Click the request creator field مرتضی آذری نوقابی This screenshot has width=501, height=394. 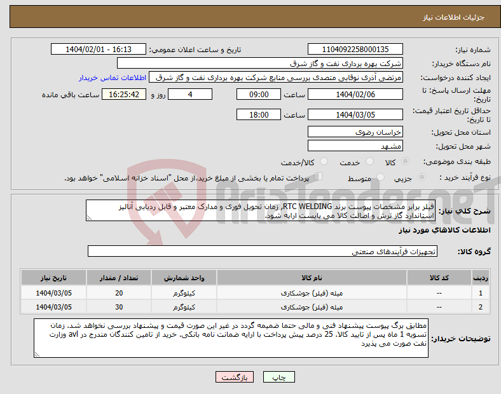tap(276, 78)
